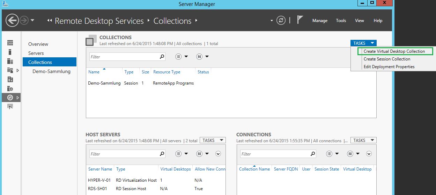436x195 pixels.
Task: Choose Create Virtual Desktop Collection
Action: click(394, 51)
